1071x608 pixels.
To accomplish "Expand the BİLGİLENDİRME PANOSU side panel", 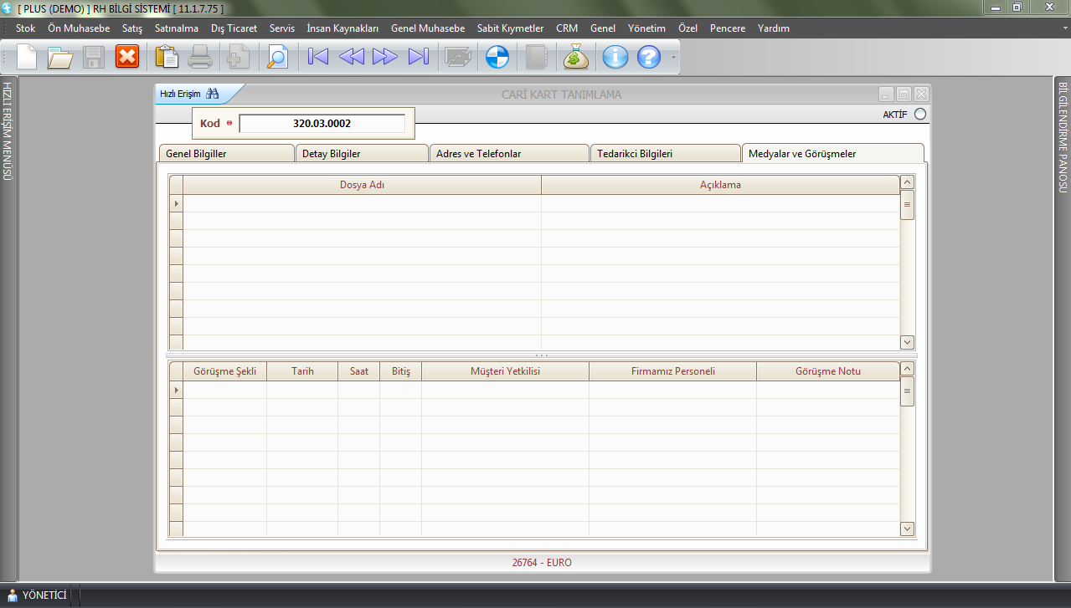I will [x=1063, y=137].
